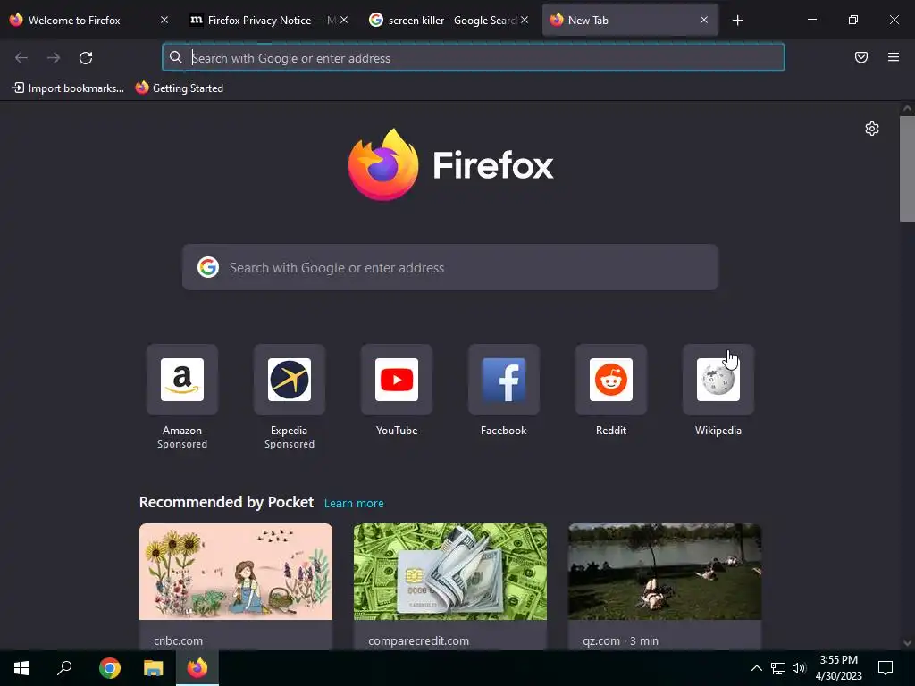This screenshot has width=915, height=686.
Task: Click Learn more link beside Pocket
Action: point(354,504)
